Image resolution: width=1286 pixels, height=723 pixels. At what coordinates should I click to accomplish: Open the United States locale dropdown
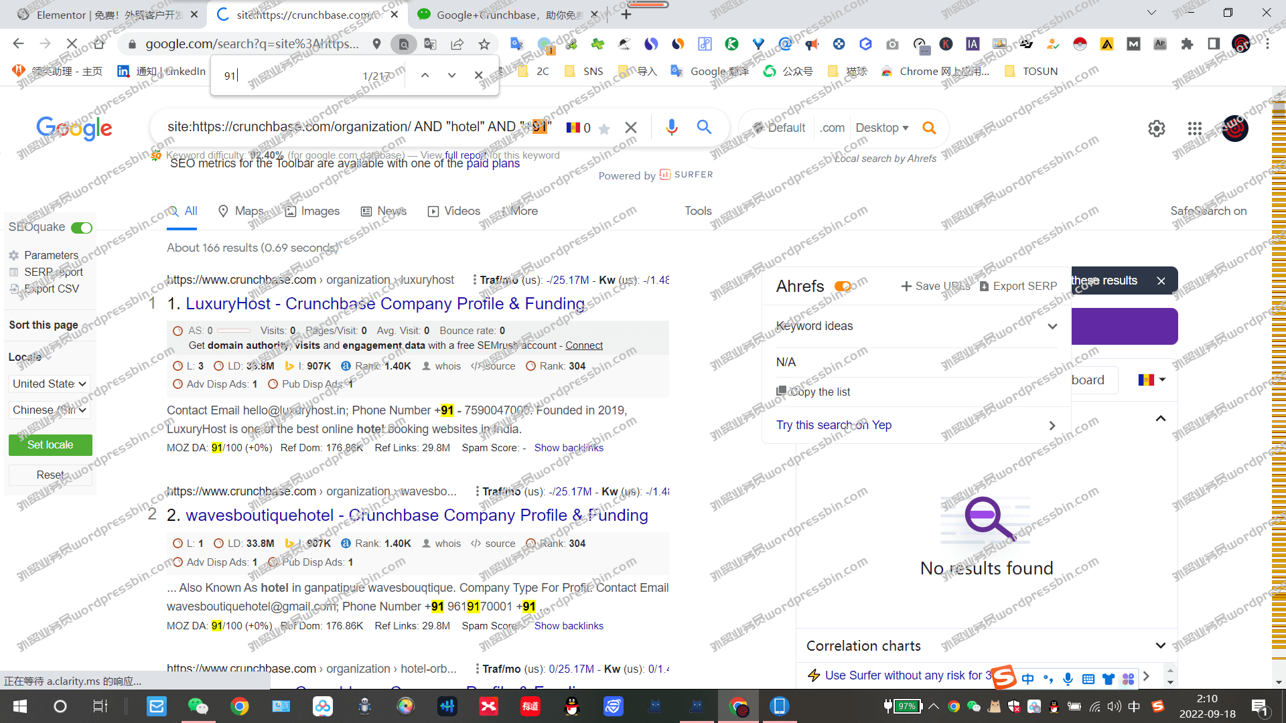(50, 384)
